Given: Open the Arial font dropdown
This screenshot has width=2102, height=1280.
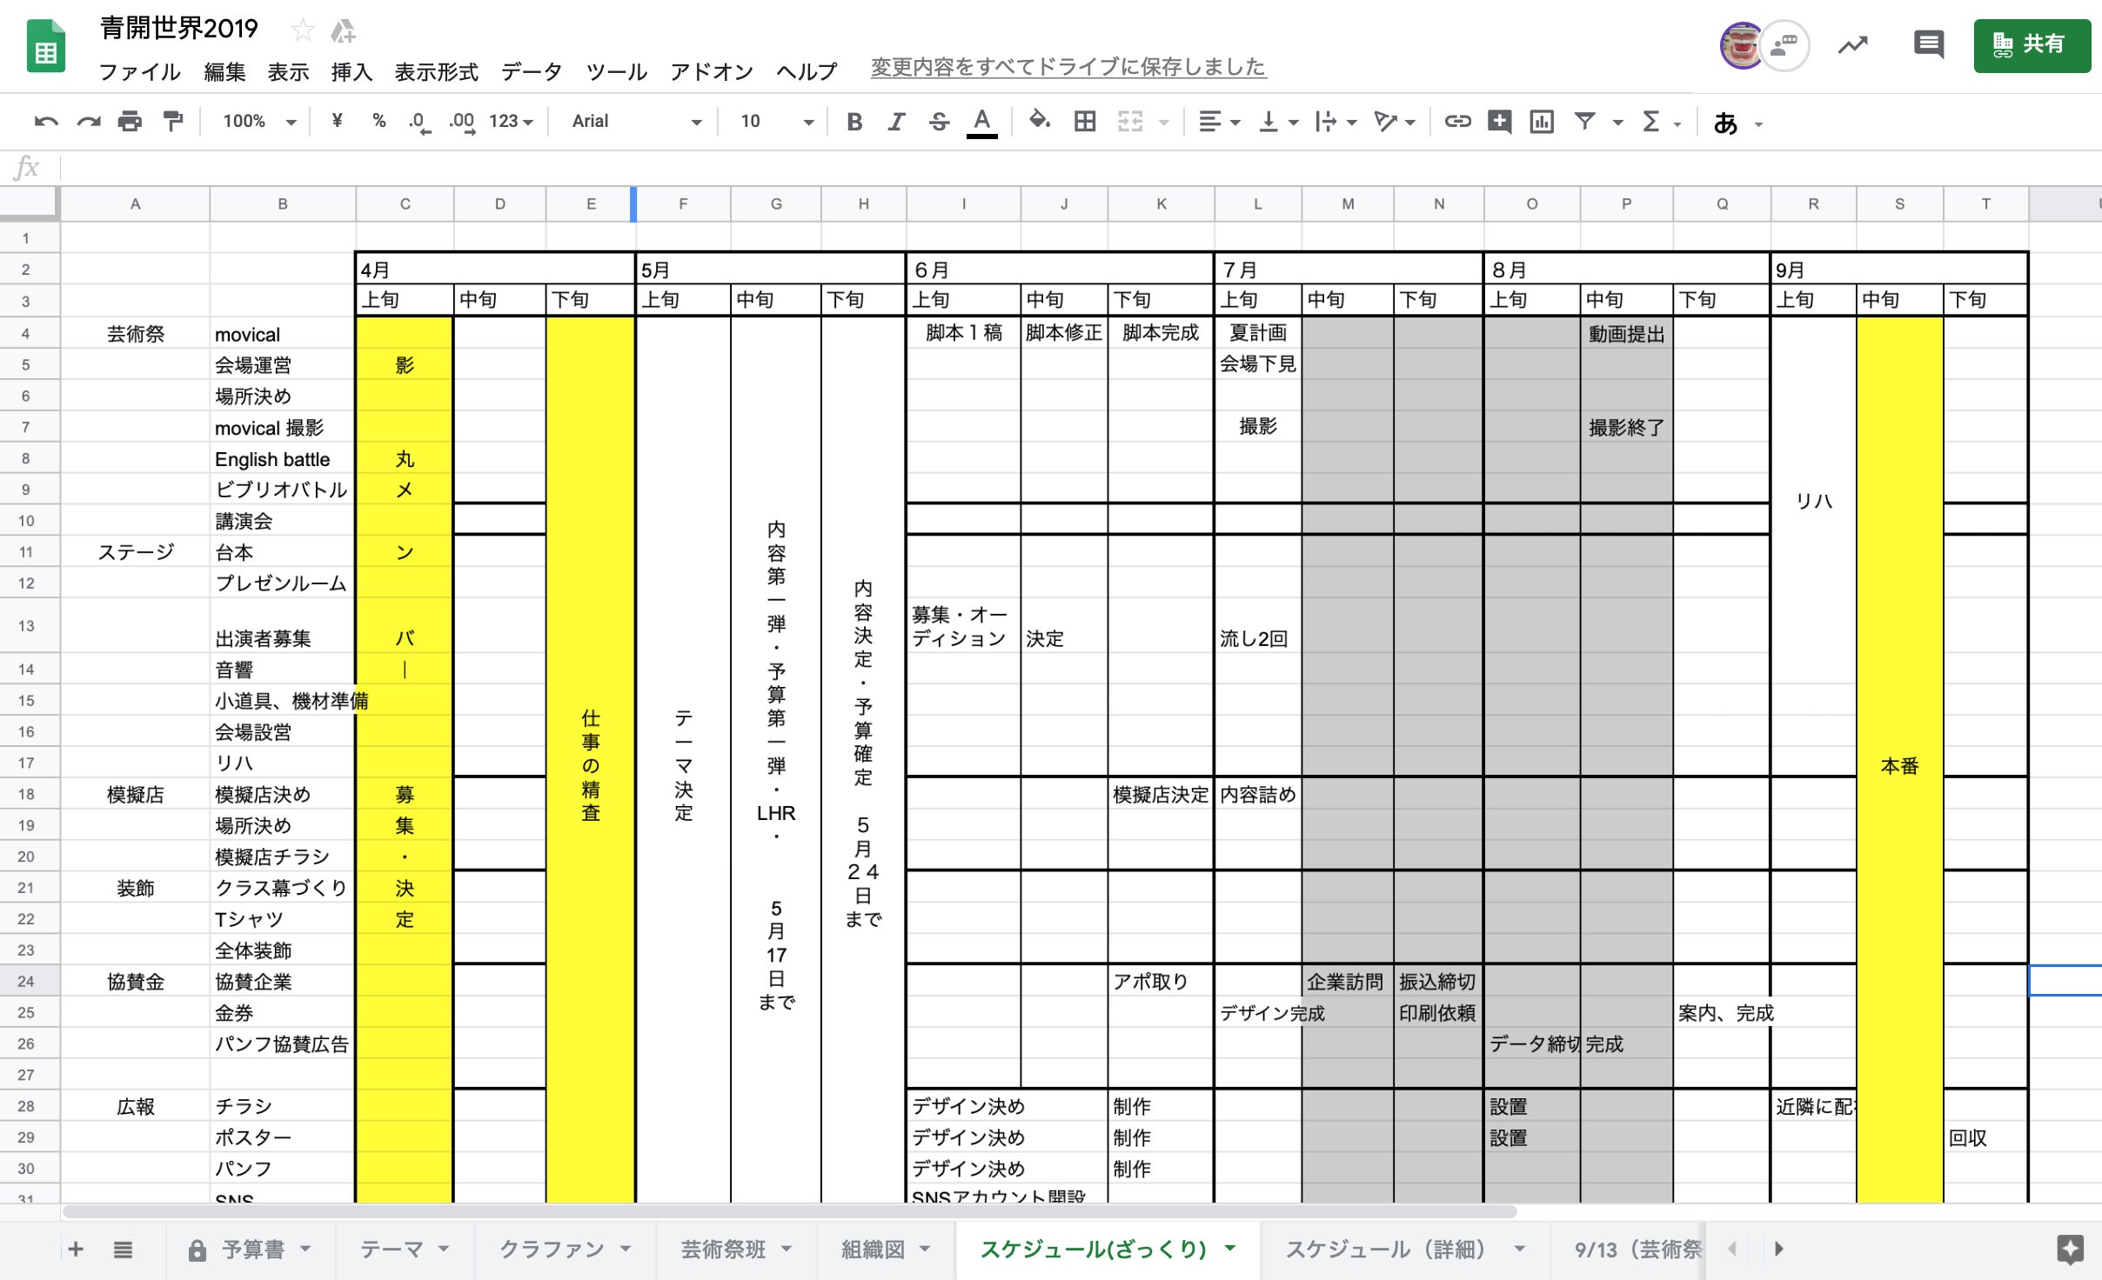Looking at the screenshot, I should (x=635, y=122).
